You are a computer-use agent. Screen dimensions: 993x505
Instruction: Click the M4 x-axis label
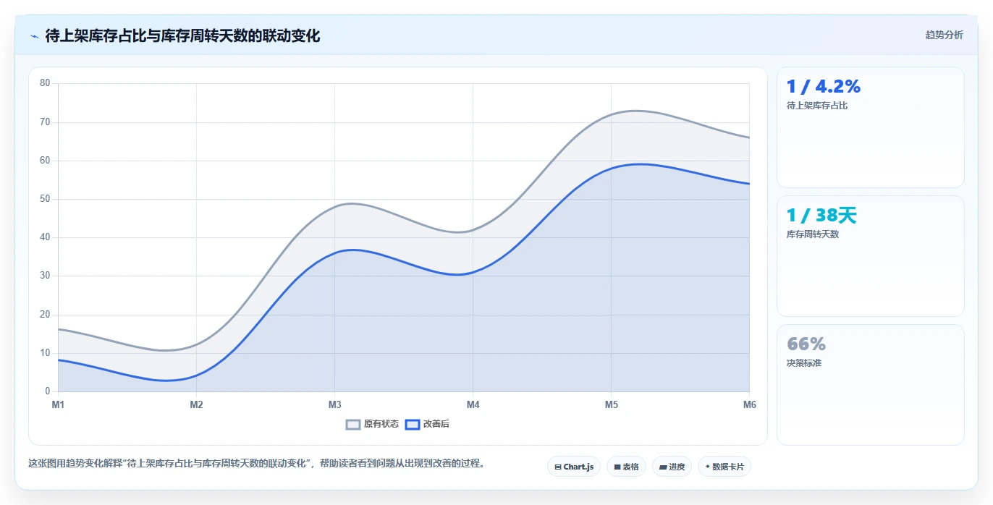click(473, 404)
